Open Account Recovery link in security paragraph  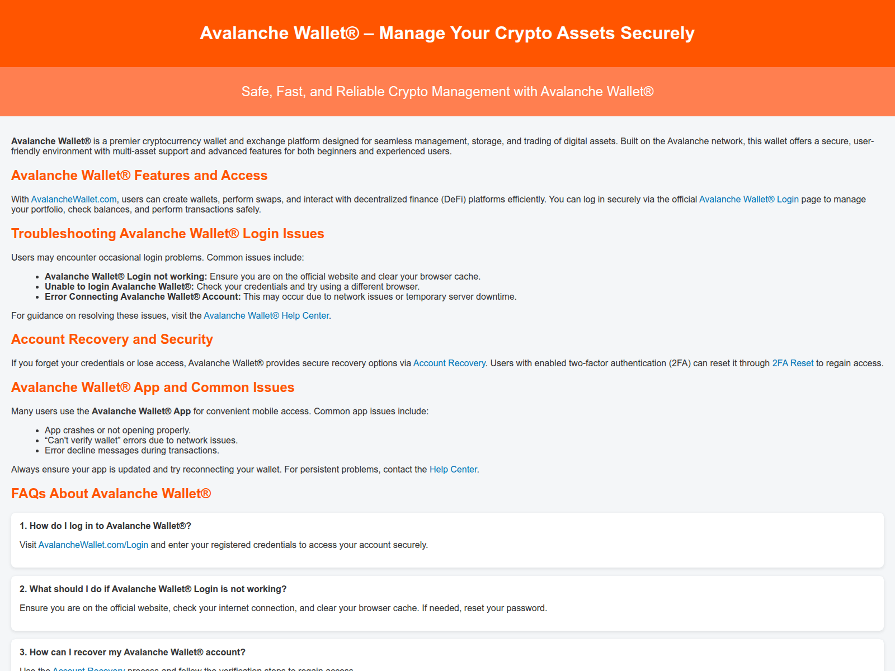point(449,363)
